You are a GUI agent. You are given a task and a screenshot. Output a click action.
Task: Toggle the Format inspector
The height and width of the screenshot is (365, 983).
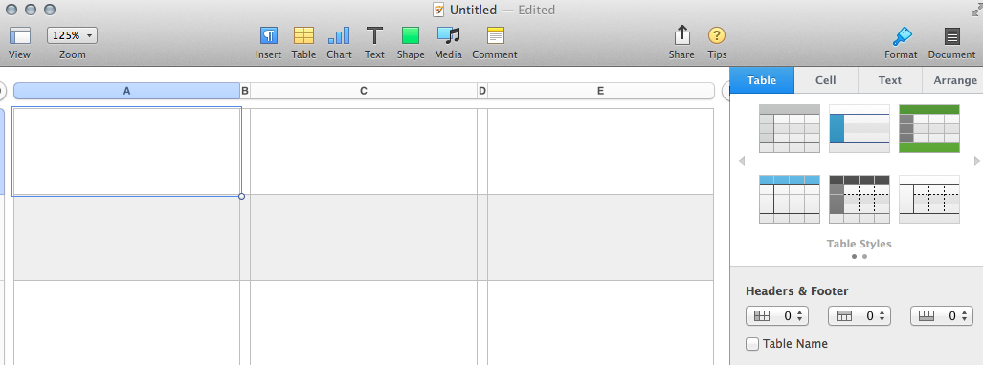tap(902, 35)
